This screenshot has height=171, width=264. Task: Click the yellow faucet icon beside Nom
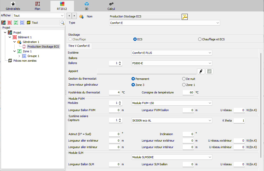185,17
